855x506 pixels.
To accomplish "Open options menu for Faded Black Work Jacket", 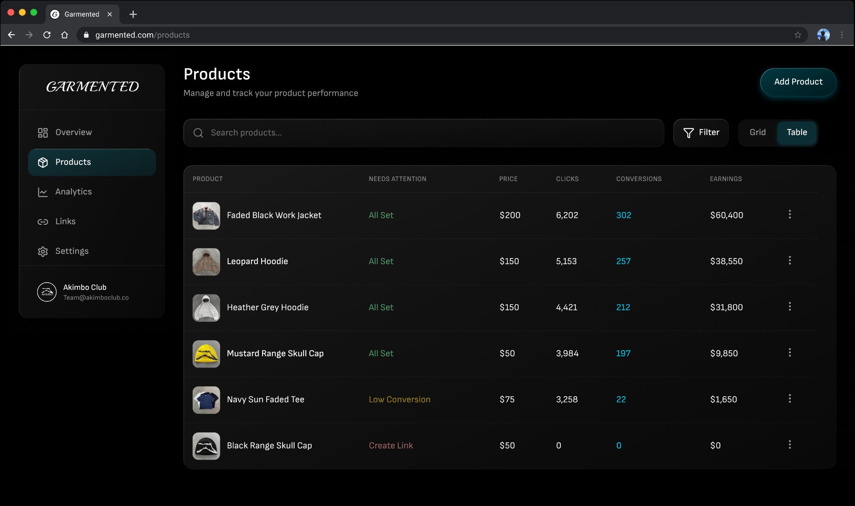I will [790, 215].
